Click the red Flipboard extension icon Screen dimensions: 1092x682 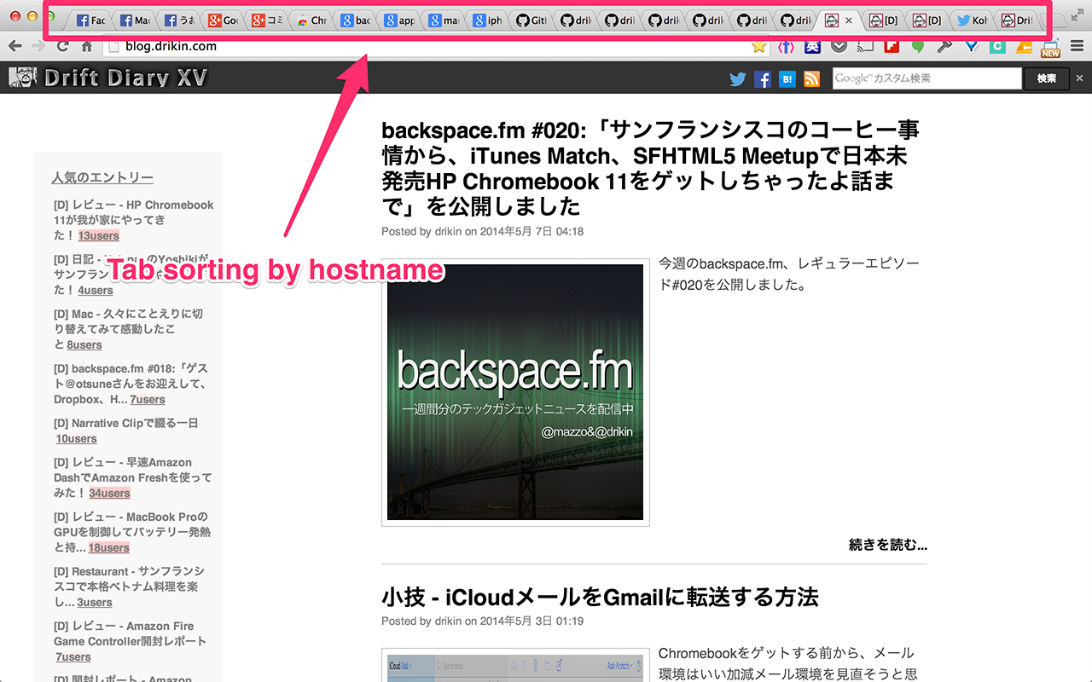click(x=892, y=47)
